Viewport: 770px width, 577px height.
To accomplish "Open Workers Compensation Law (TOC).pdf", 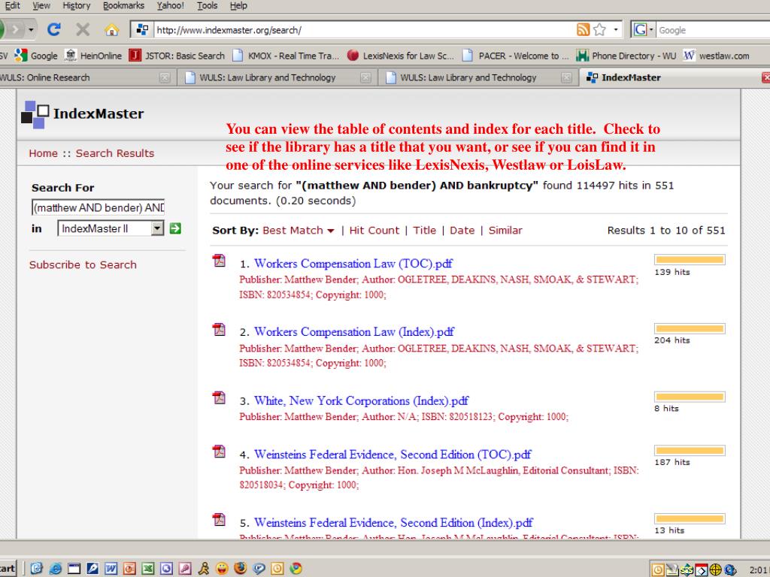I will pyautogui.click(x=353, y=264).
